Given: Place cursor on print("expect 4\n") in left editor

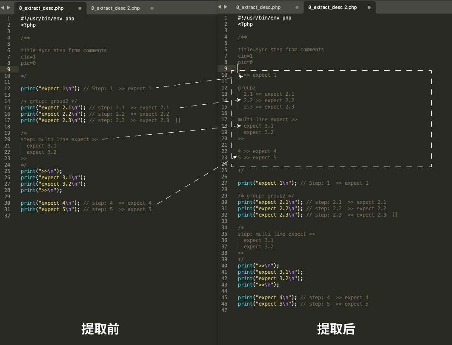Looking at the screenshot, I should point(50,203).
